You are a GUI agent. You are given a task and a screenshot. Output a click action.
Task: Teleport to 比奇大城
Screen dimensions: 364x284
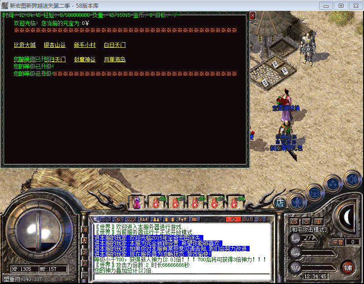click(25, 45)
